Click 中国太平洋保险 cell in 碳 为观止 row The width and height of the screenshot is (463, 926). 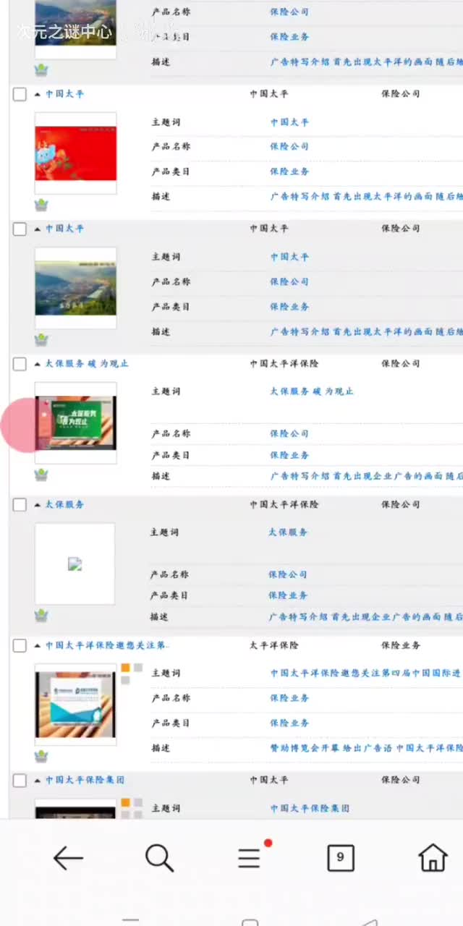pyautogui.click(x=284, y=363)
